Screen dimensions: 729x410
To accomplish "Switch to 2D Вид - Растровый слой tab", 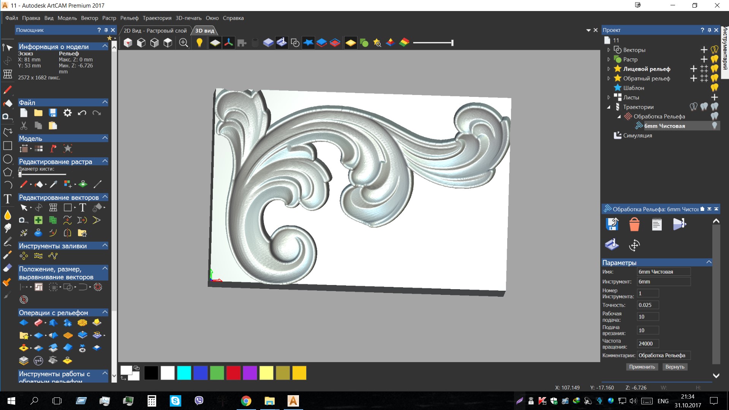I will click(x=155, y=31).
